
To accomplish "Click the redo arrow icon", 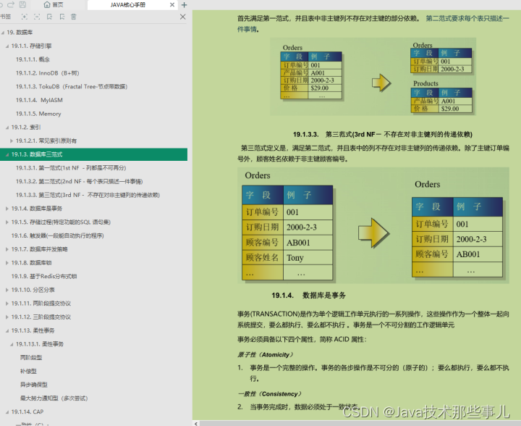I will [11, 4].
